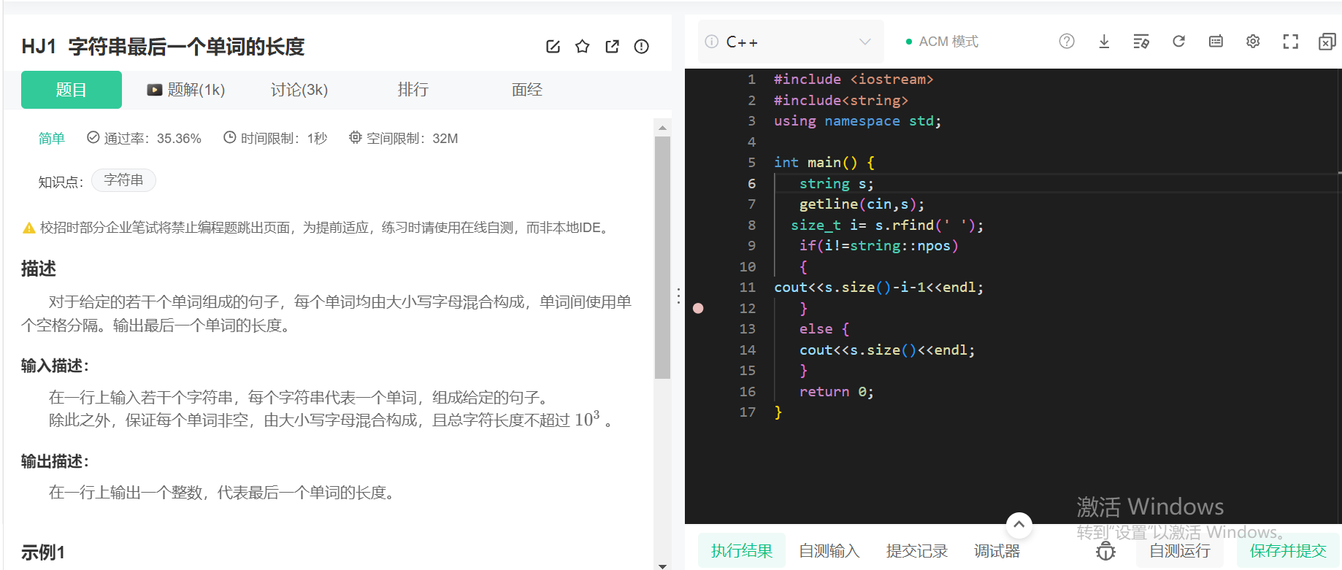Click the 自测运行 button

pyautogui.click(x=1180, y=551)
